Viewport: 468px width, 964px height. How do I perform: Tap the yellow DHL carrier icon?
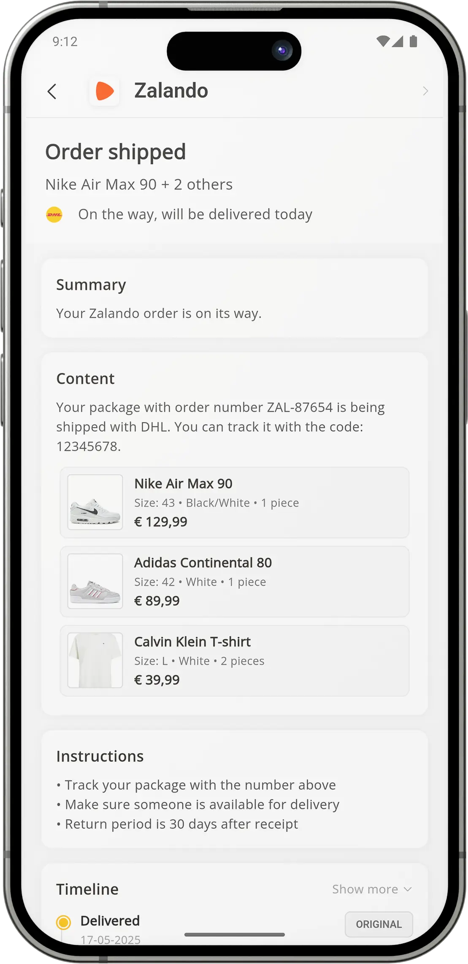(54, 215)
